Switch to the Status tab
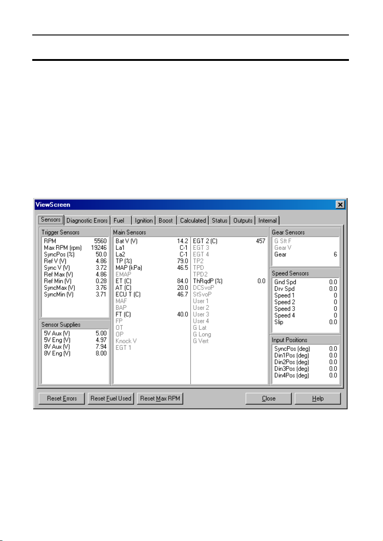Viewport: 383px width, 541px height. click(219, 220)
